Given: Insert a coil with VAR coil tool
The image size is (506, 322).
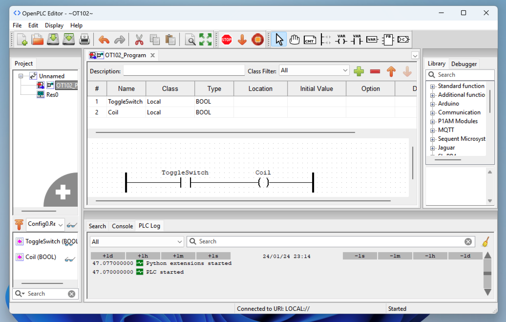Looking at the screenshot, I should pos(341,40).
